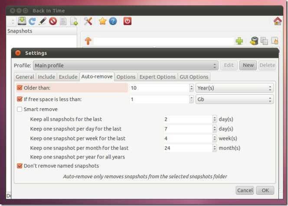Viewport: 288px width, 206px height.
Task: Click the weeks field showing 4
Action: tap(188, 138)
